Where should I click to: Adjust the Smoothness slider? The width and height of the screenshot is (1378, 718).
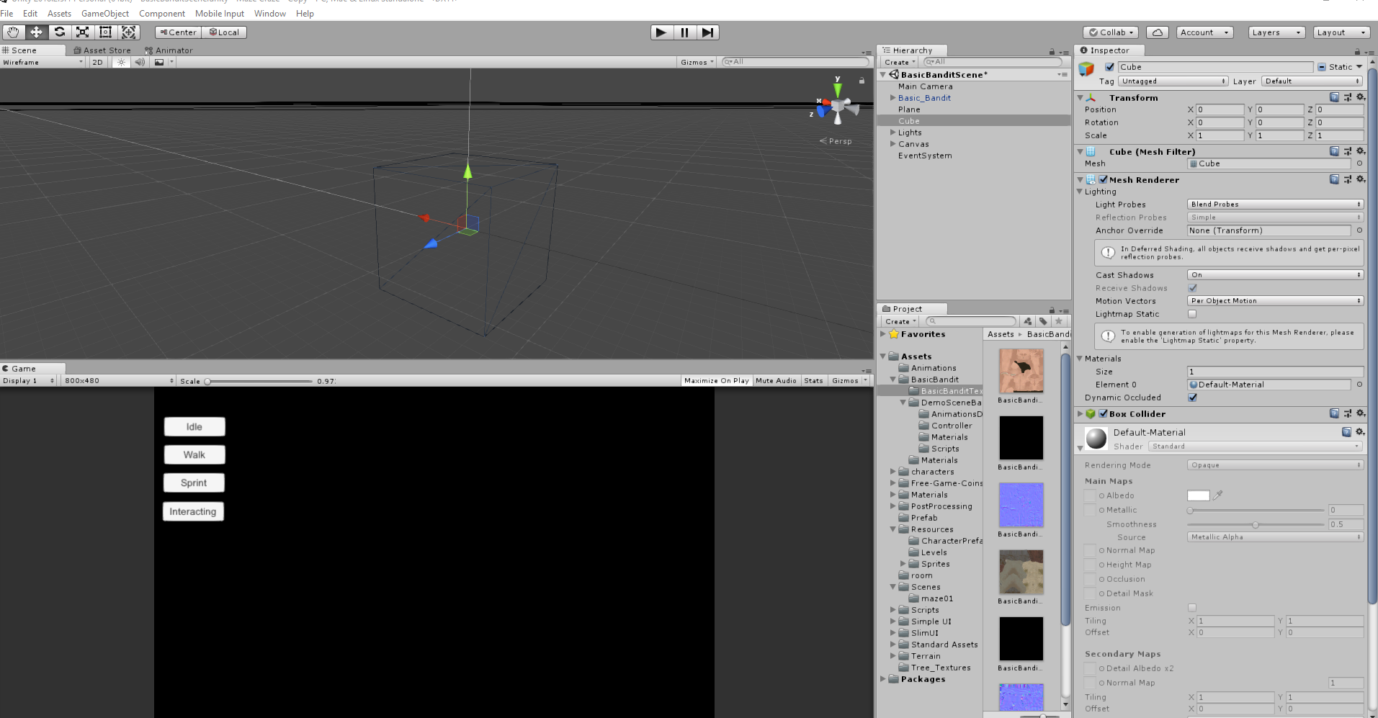1256,524
